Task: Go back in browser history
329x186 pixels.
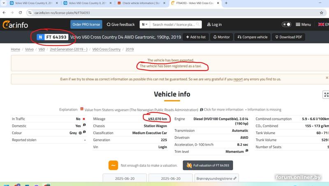Action: tap(4, 13)
